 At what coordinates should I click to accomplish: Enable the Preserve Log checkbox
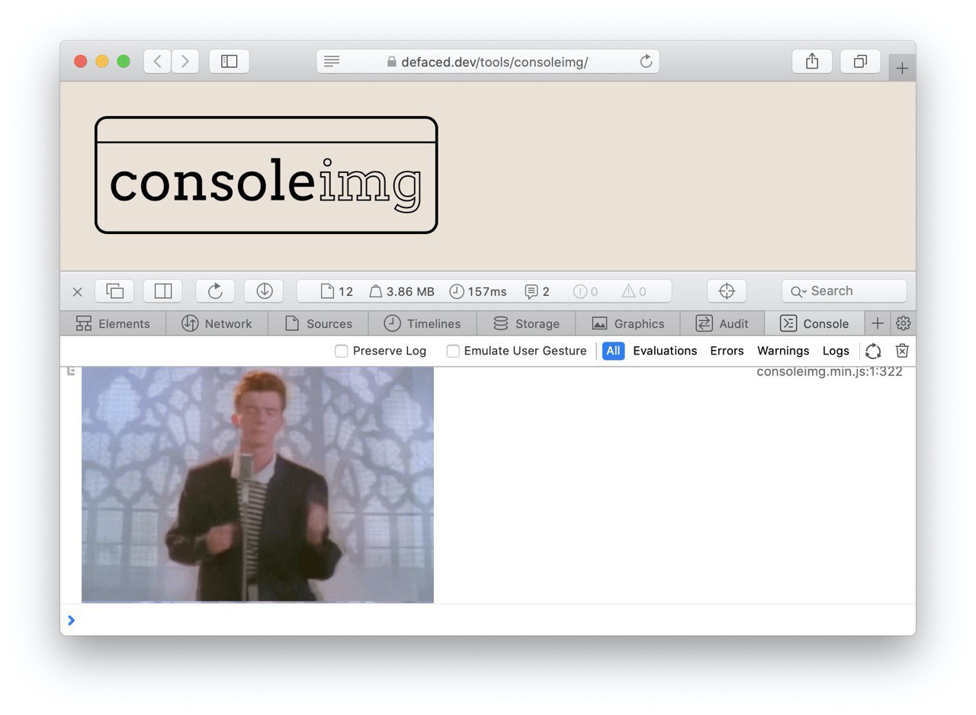pyautogui.click(x=342, y=351)
